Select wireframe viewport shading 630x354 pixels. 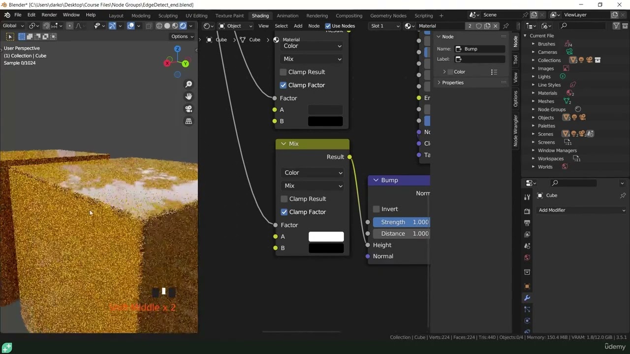pyautogui.click(x=159, y=26)
